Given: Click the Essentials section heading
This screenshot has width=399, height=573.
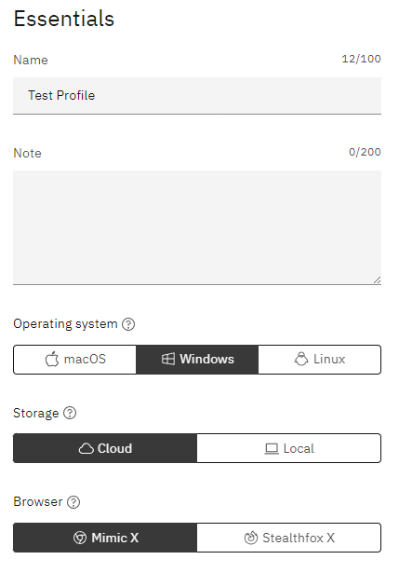Looking at the screenshot, I should (64, 19).
